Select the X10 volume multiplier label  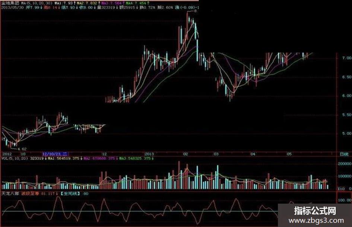pos(341,189)
